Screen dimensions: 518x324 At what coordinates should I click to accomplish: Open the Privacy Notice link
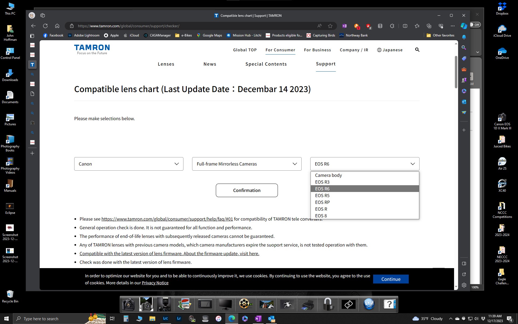pyautogui.click(x=155, y=283)
